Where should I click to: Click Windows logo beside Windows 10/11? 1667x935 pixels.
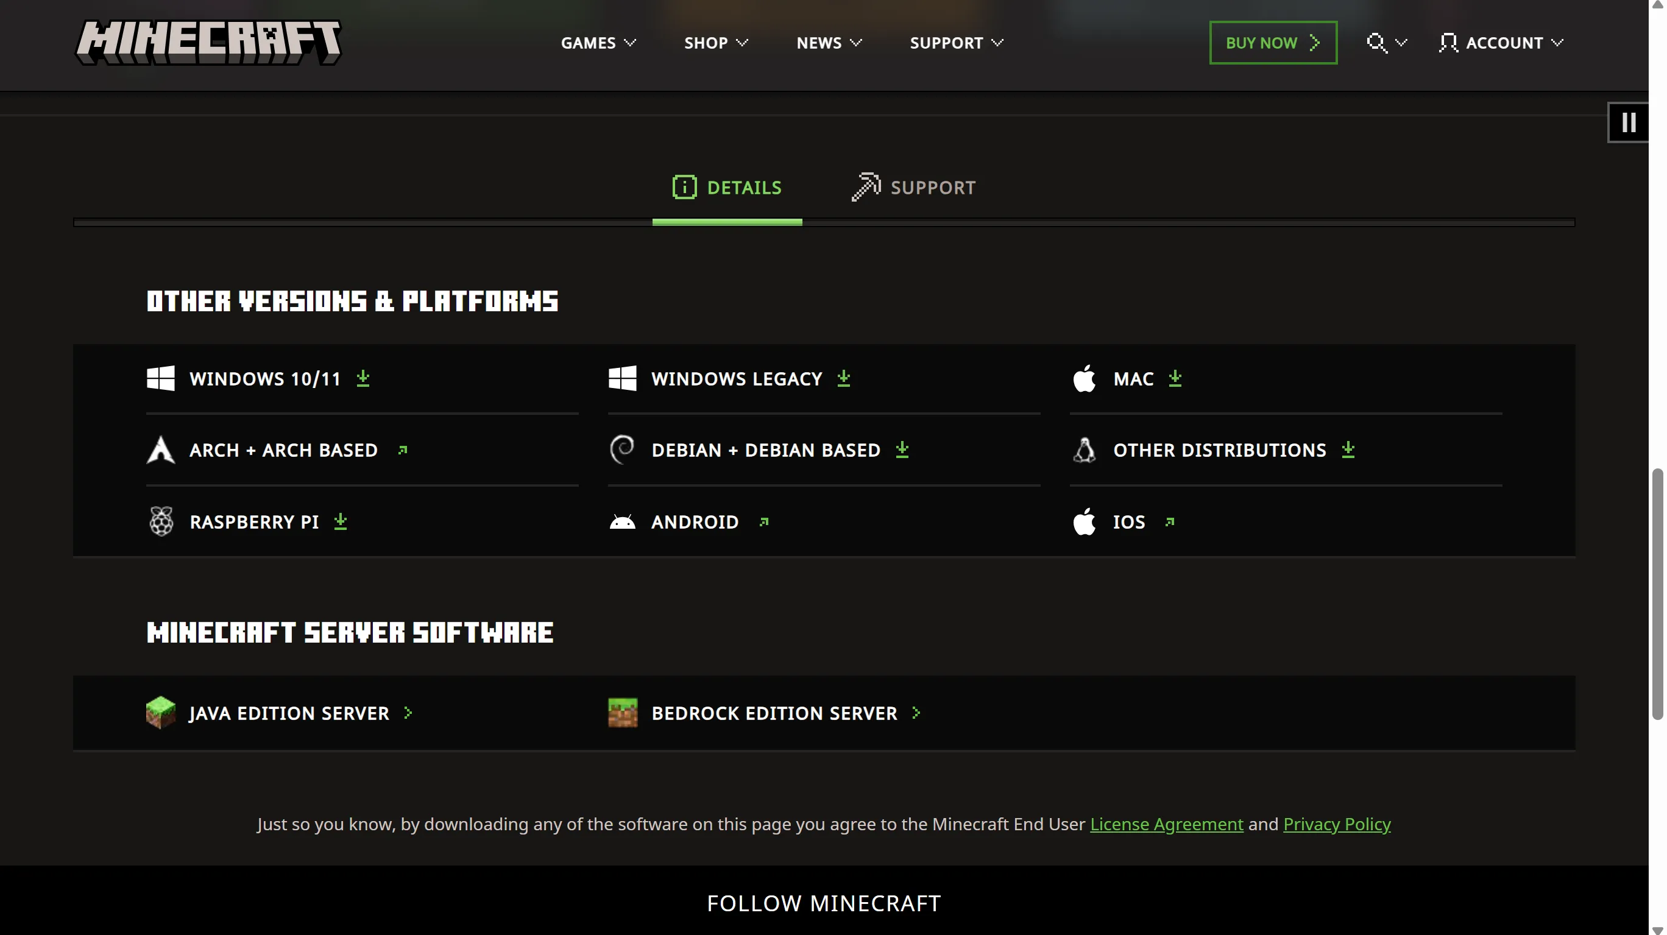[160, 378]
